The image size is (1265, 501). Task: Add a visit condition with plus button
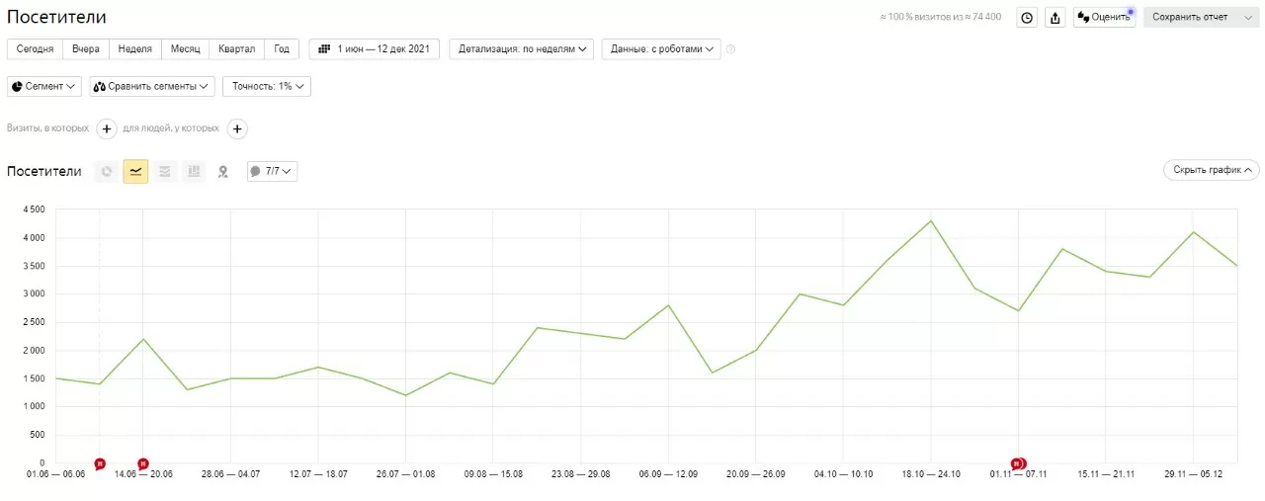tap(107, 128)
